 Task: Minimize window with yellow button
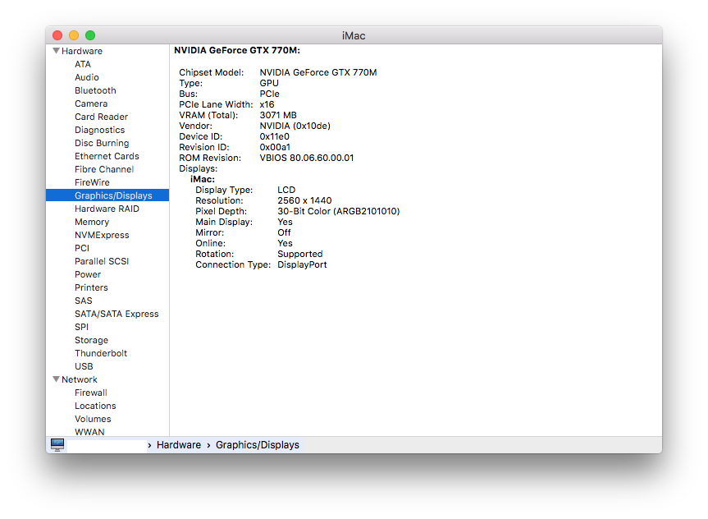74,35
